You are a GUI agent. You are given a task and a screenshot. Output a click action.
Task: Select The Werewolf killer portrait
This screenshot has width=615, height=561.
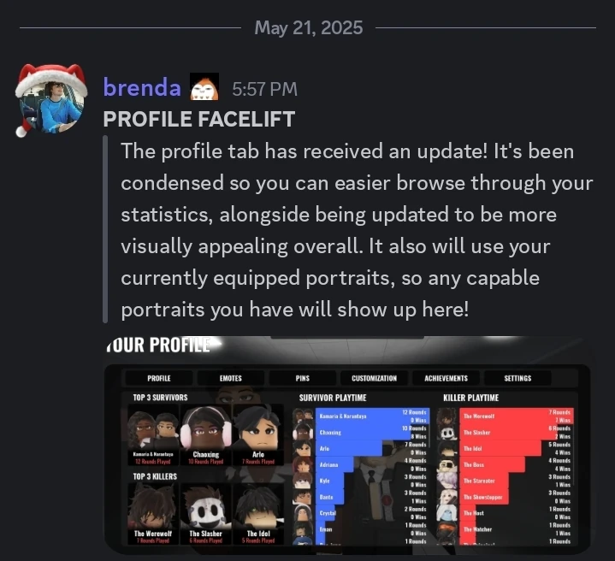click(x=153, y=514)
